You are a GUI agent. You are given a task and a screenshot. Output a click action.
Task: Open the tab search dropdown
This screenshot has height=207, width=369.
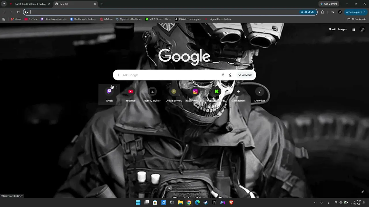[x=4, y=4]
